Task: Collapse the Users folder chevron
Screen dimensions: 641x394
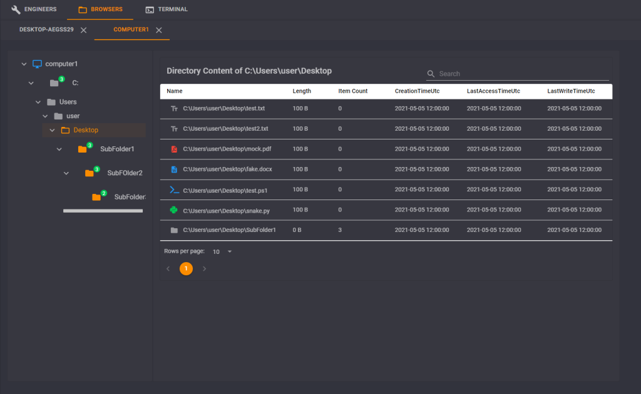Action: pyautogui.click(x=38, y=102)
